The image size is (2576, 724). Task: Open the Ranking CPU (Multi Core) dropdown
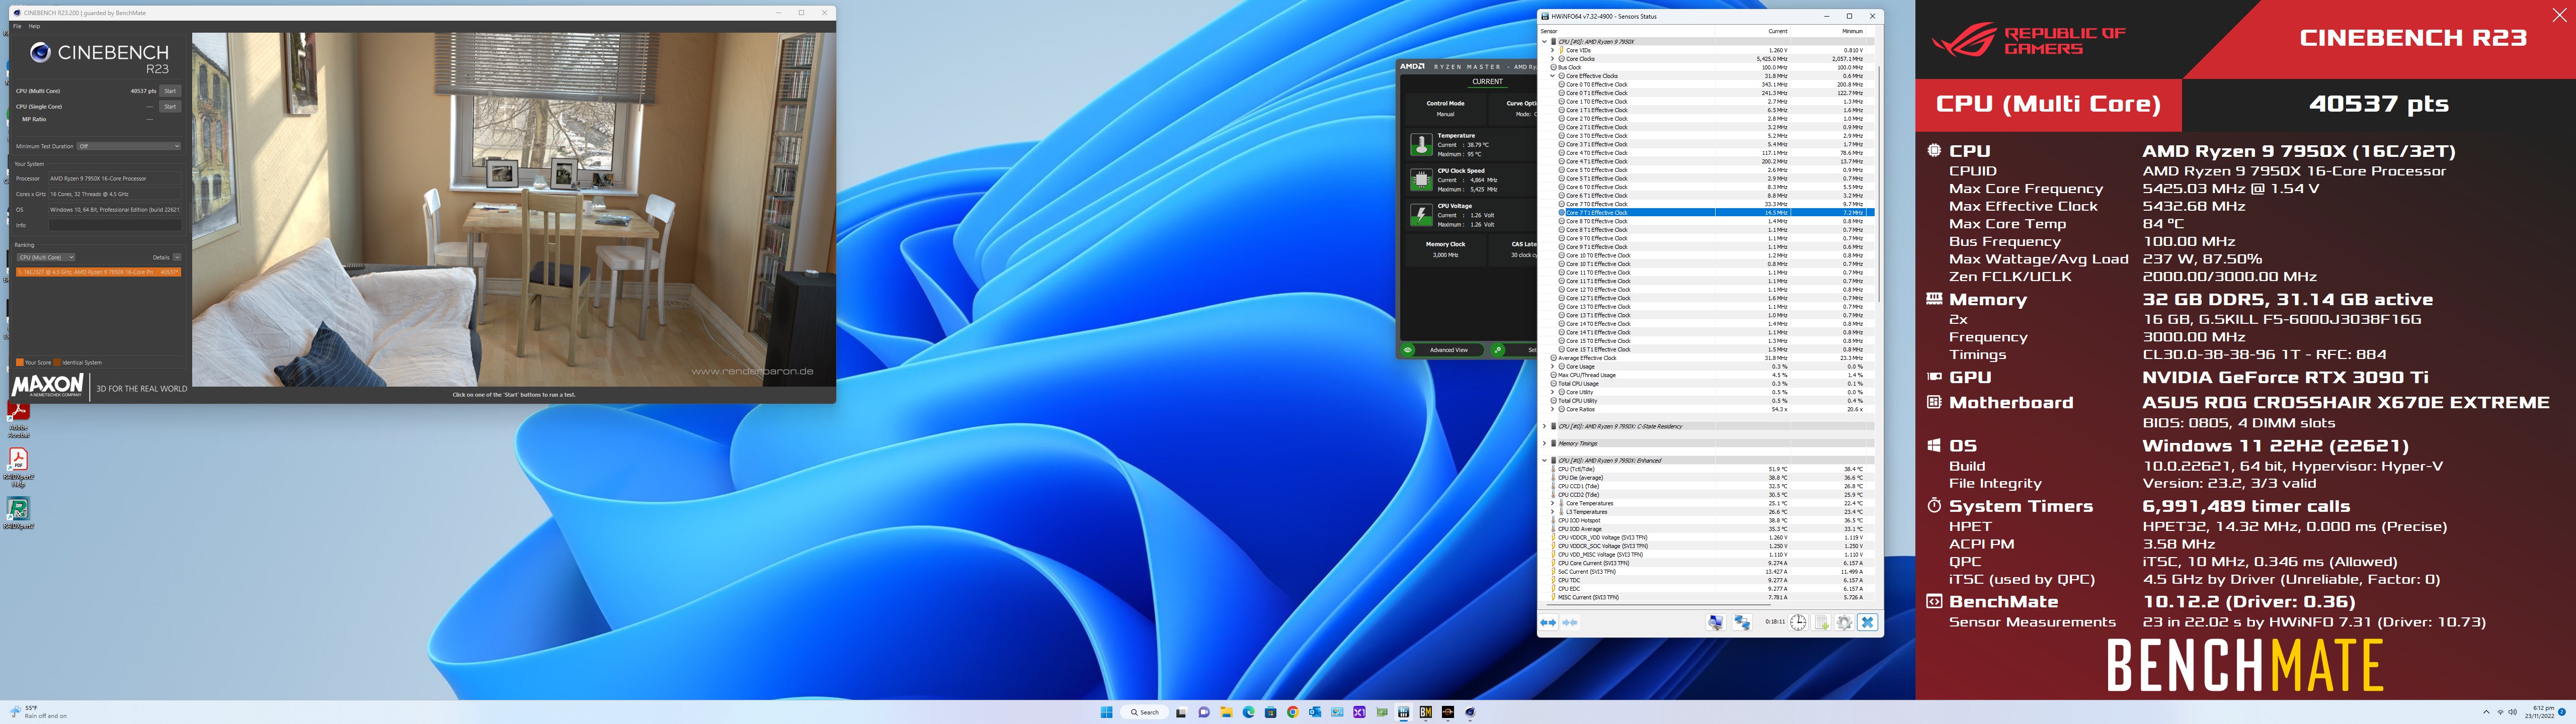pos(46,257)
